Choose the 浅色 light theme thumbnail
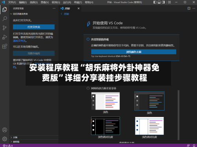The image size is (197, 147). point(106,101)
